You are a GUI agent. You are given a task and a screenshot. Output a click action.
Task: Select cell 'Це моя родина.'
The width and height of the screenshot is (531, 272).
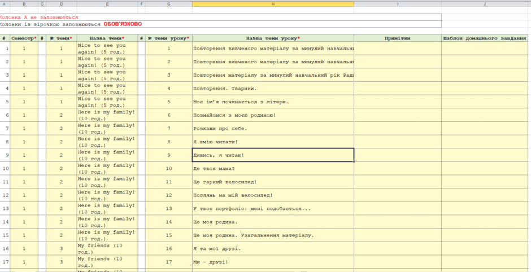[x=273, y=222]
